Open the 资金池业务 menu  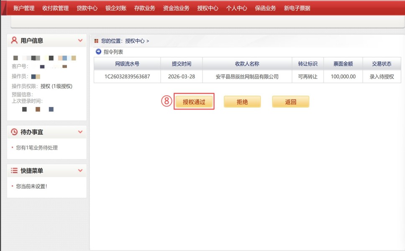point(176,8)
